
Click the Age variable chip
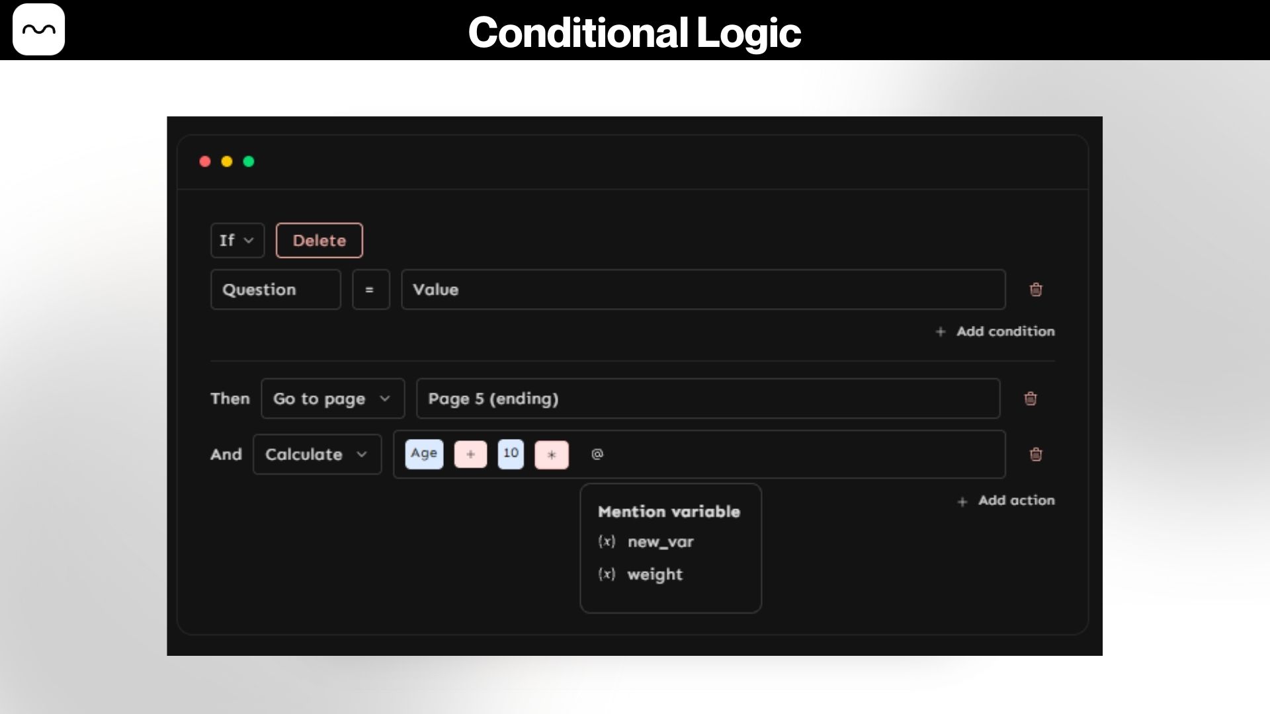(x=424, y=454)
